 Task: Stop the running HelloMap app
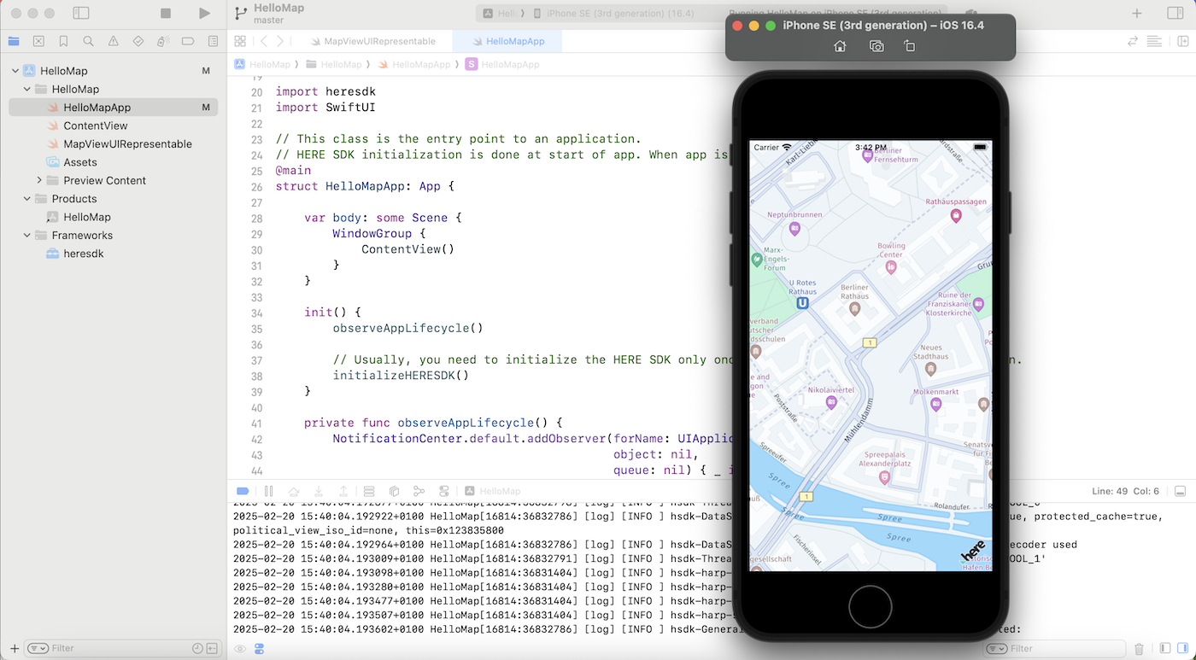[x=166, y=14]
